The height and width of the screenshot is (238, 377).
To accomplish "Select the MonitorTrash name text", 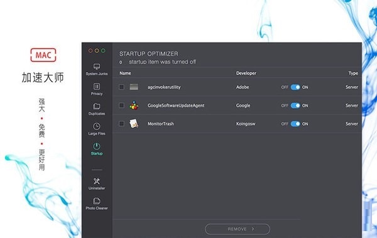I will 161,123.
